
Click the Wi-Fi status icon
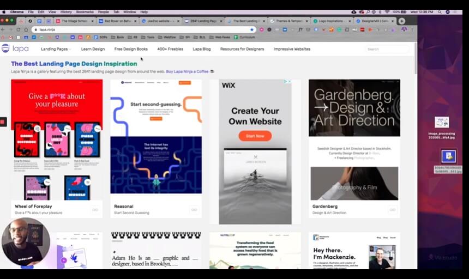387,12
